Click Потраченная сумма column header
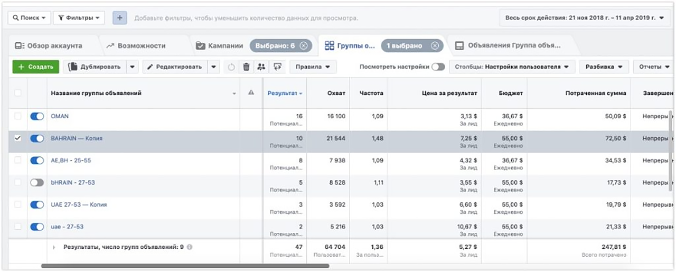Image resolution: width=676 pixels, height=272 pixels. (596, 93)
